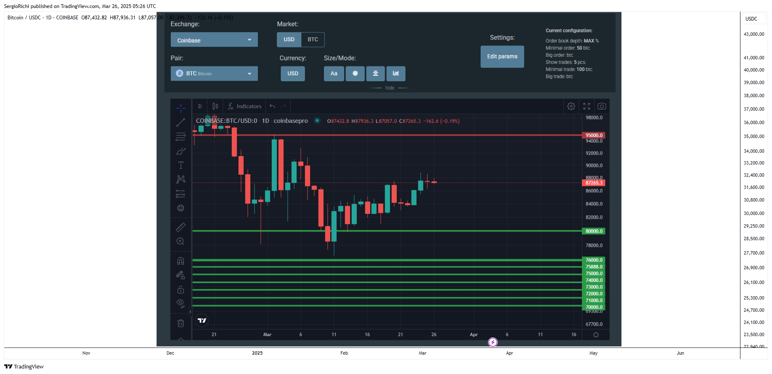Open chart settings gear icon
This screenshot has height=374, width=772.
(x=571, y=106)
